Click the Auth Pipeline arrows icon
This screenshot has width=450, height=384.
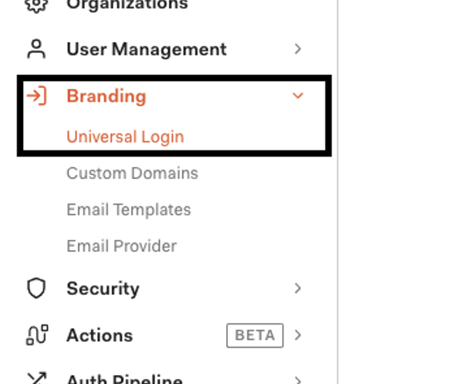[x=36, y=379]
